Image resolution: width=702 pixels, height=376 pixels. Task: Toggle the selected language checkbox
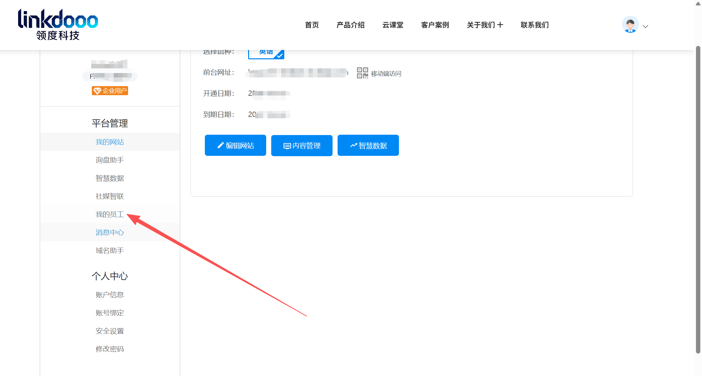266,53
